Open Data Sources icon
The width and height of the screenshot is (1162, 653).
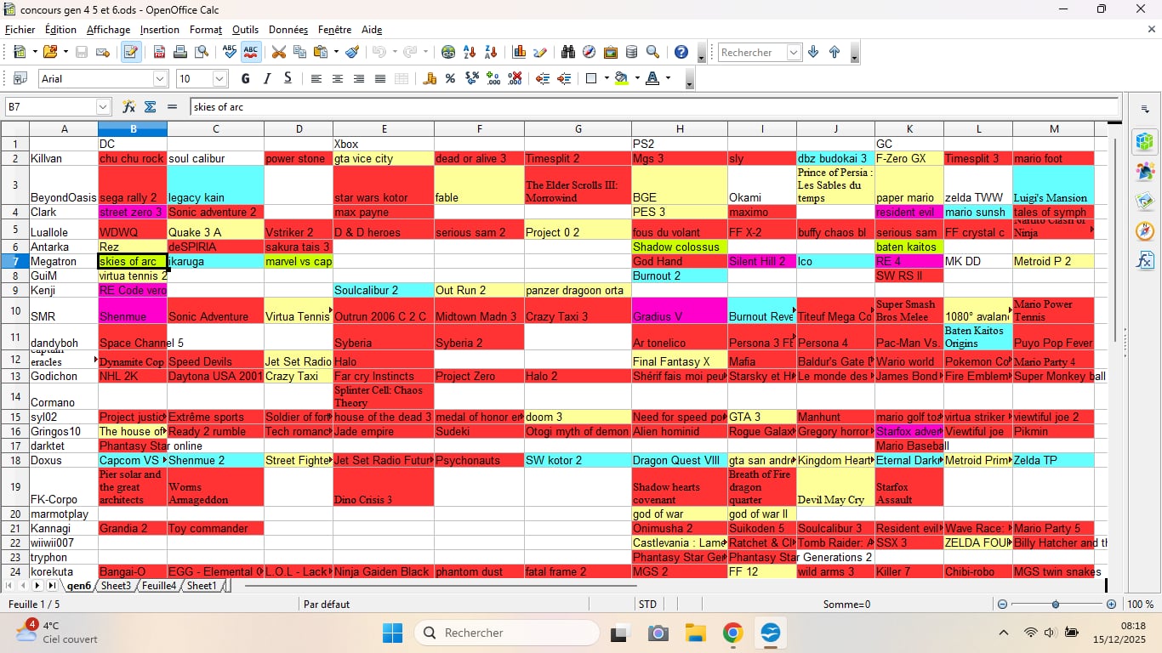[x=631, y=52]
